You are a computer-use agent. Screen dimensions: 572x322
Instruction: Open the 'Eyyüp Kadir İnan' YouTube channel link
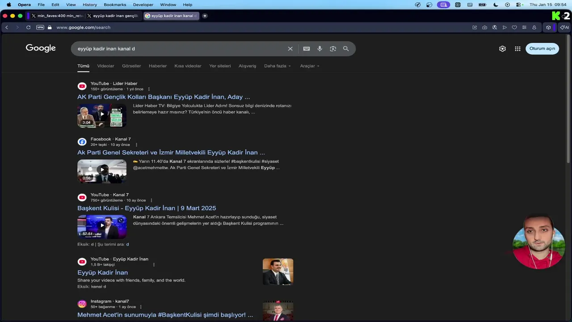point(102,272)
